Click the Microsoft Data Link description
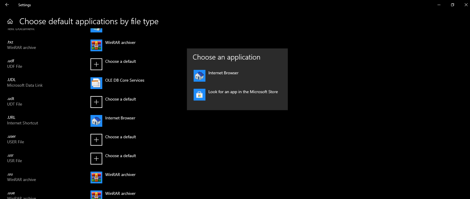The image size is (470, 199). pyautogui.click(x=25, y=85)
